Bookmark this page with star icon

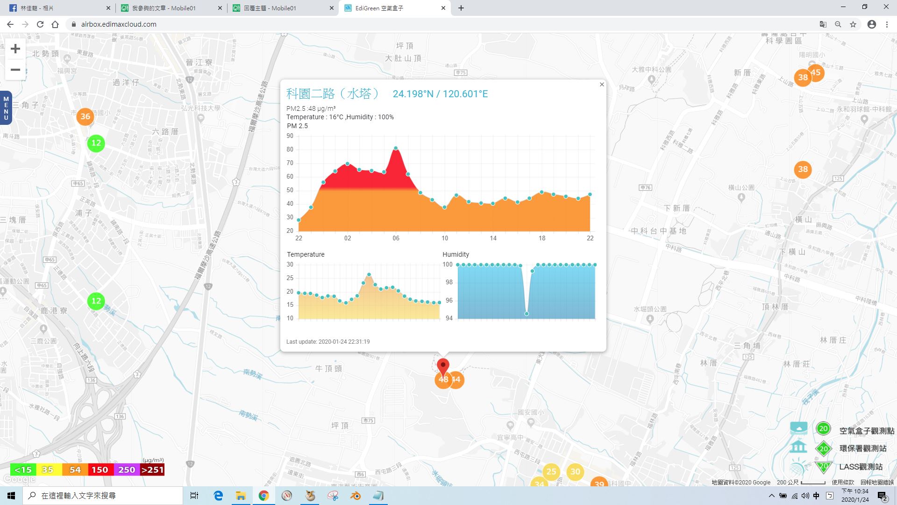coord(853,24)
